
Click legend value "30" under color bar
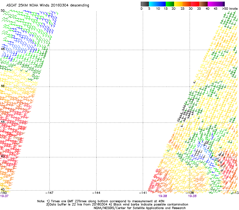tap(191, 9)
